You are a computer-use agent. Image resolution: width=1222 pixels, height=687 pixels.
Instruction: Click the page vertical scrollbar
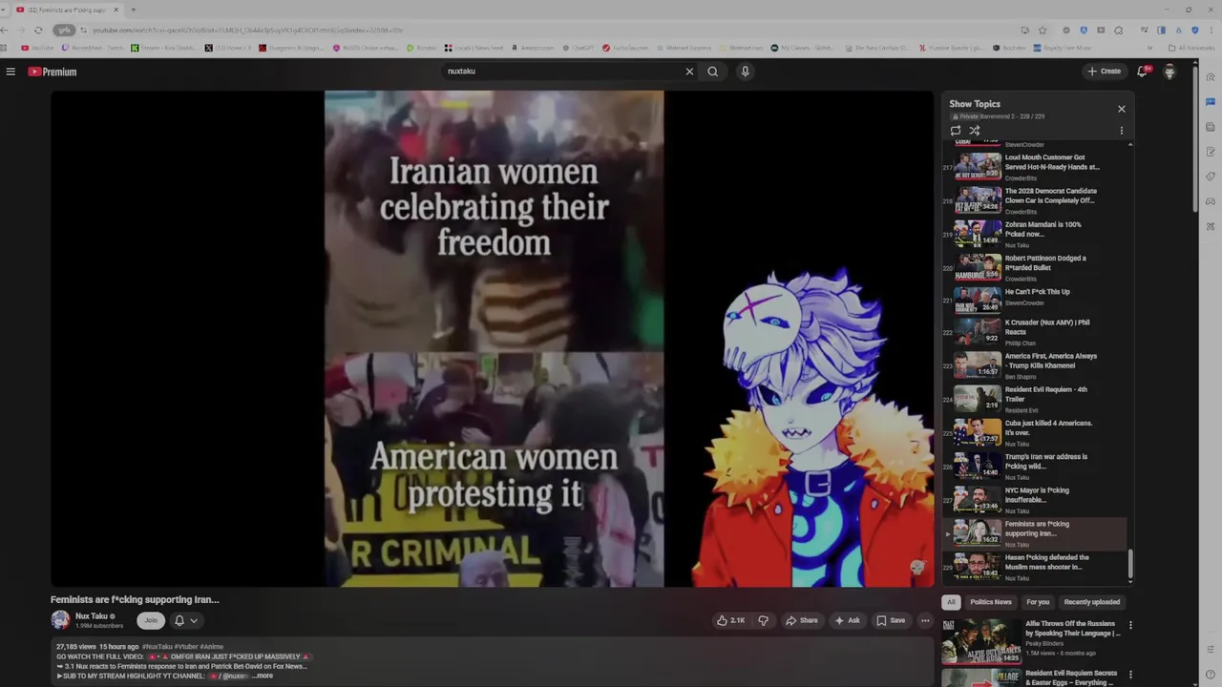pos(1195,138)
